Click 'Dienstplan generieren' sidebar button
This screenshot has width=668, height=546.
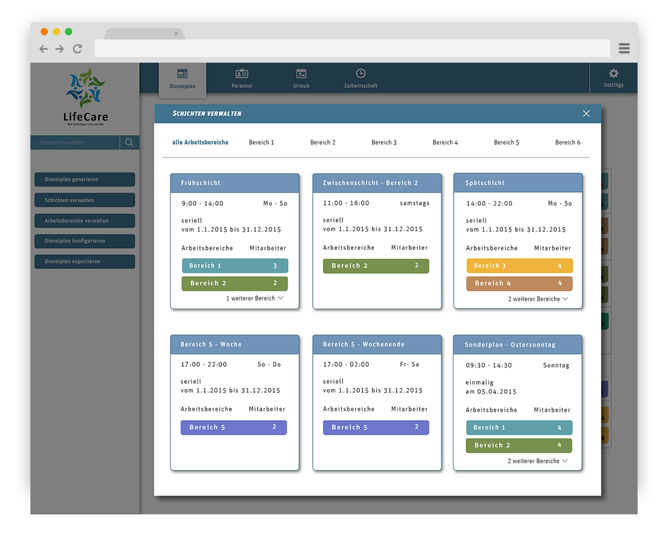click(x=84, y=179)
